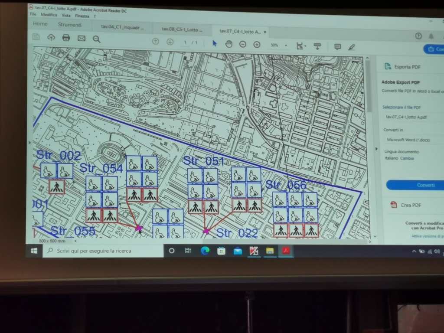Click the print icon in toolbar
This screenshot has height=333, width=444.
click(66, 38)
